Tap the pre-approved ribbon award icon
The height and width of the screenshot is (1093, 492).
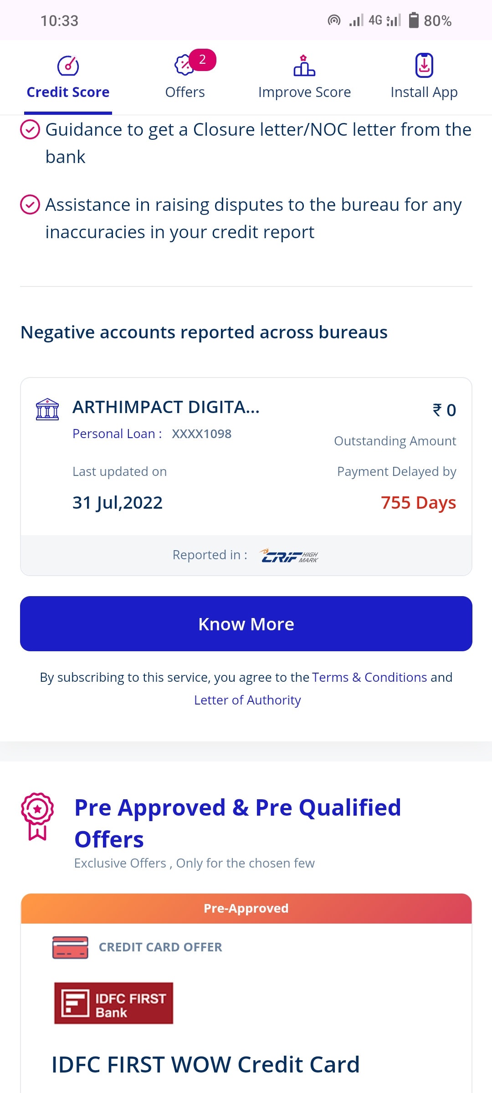click(38, 816)
